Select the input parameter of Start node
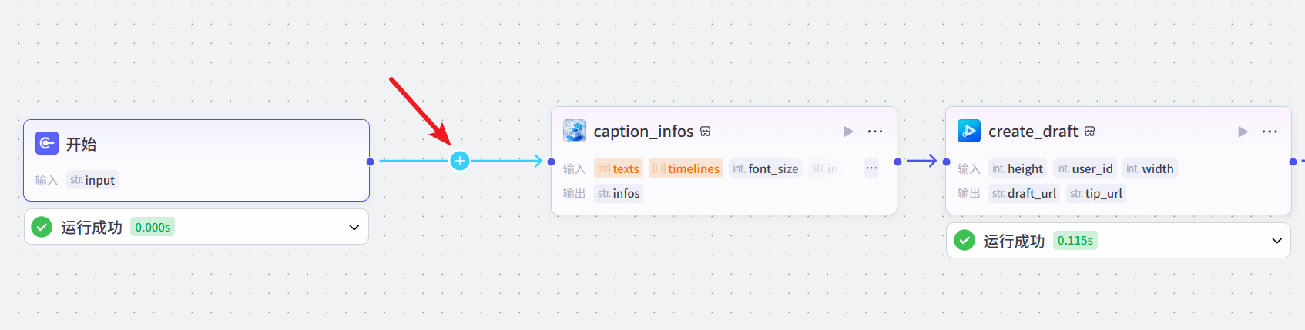The height and width of the screenshot is (330, 1305). (92, 180)
